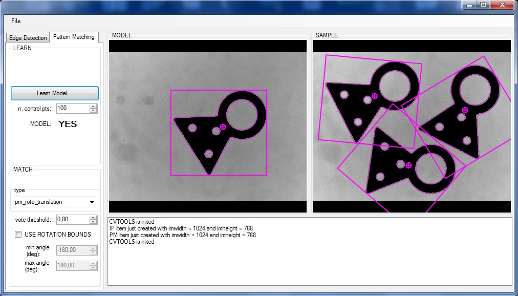Click the MODEL image crosshair marker
518x296 pixels.
223,126
